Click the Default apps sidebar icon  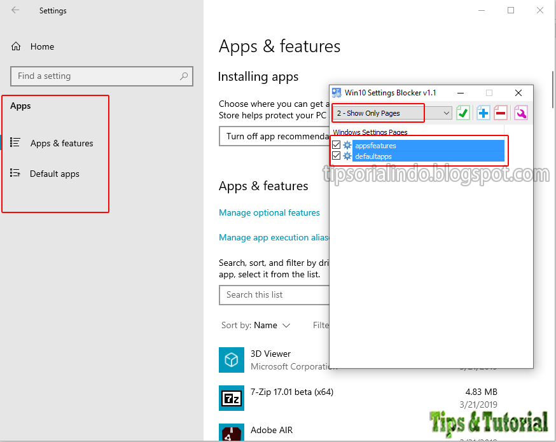[x=15, y=173]
